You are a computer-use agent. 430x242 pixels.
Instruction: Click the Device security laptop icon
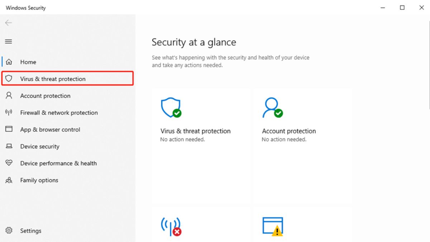coord(9,146)
